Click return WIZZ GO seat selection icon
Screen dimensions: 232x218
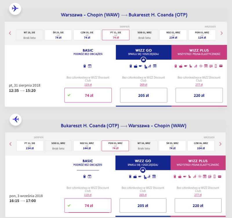coord(145,177)
